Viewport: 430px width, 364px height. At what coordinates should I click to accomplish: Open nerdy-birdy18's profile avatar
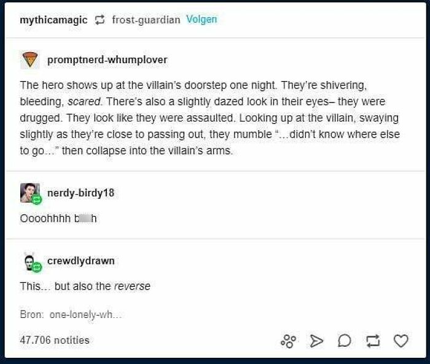pos(31,193)
